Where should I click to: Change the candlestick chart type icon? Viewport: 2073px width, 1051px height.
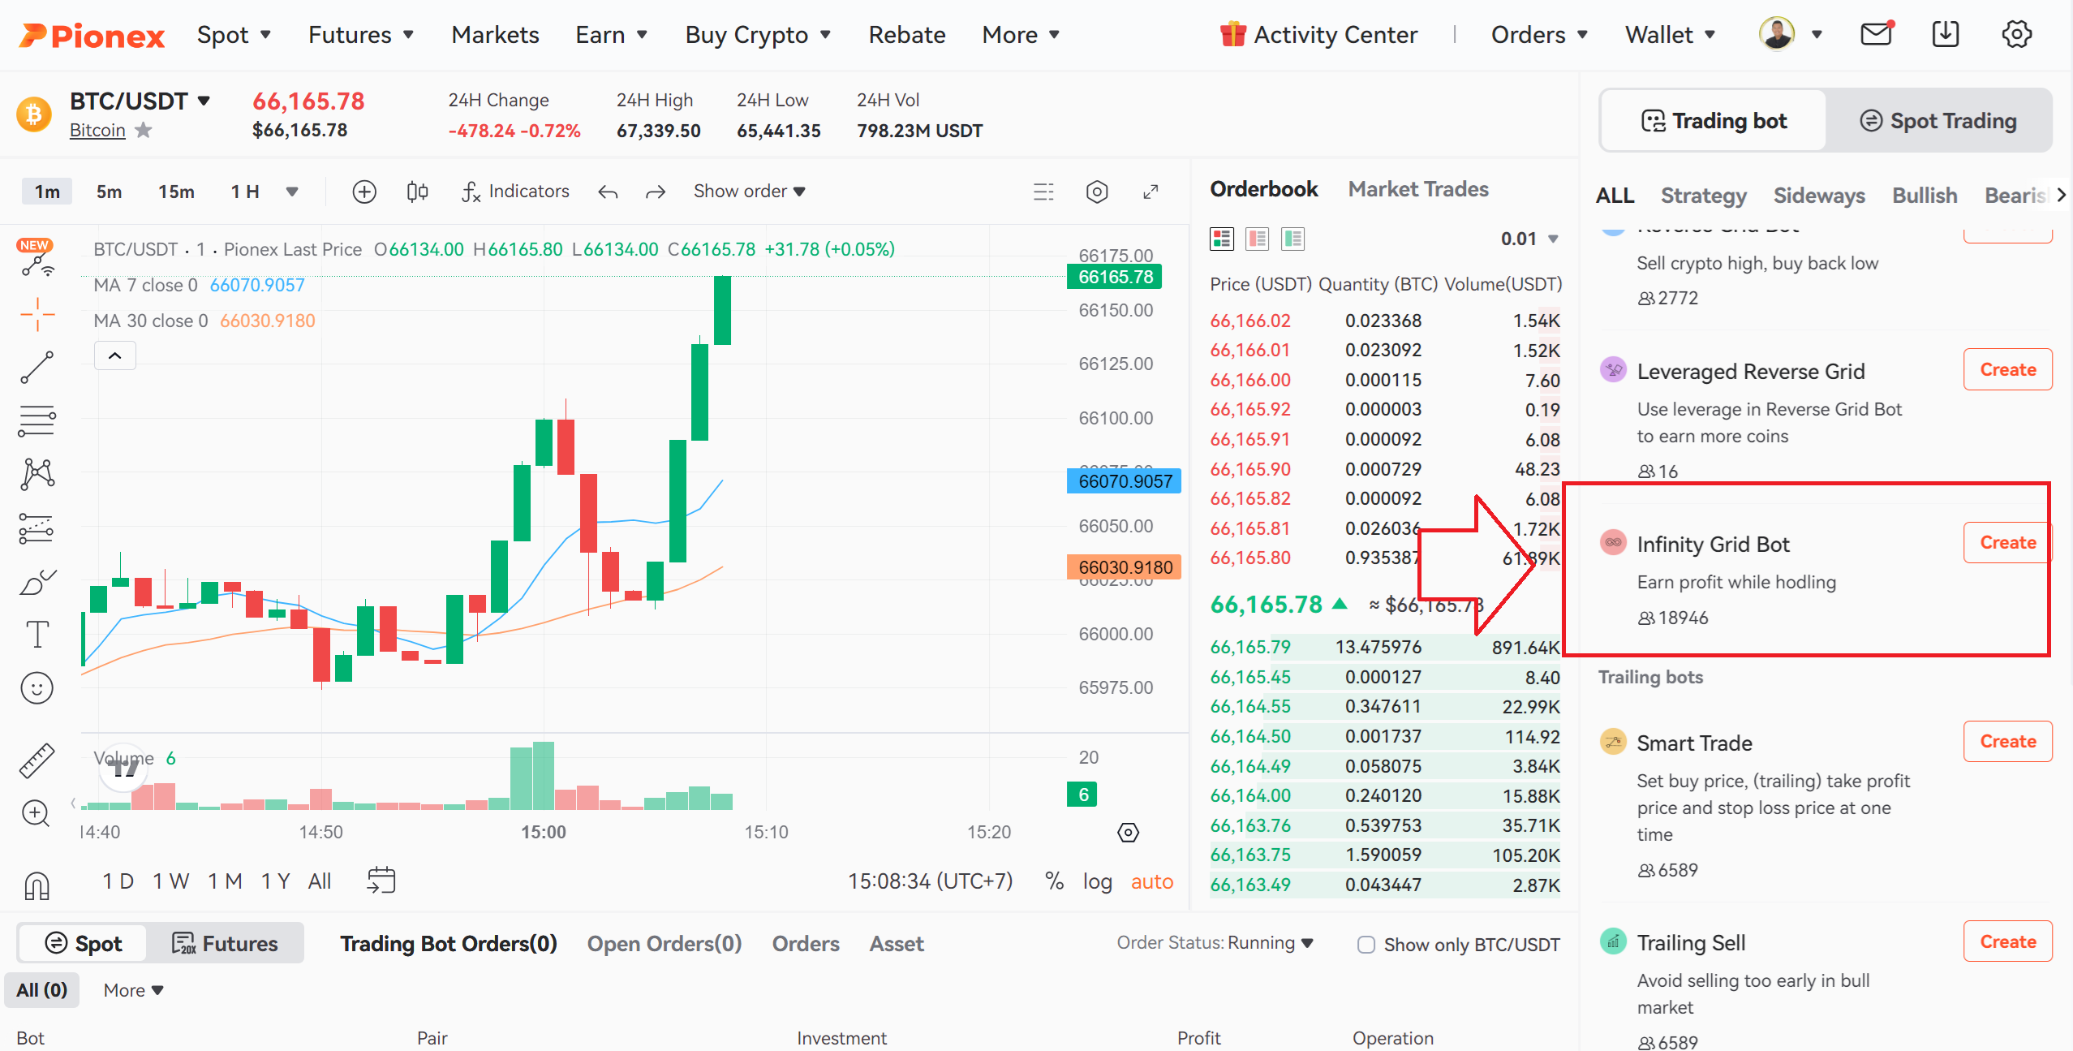417,192
